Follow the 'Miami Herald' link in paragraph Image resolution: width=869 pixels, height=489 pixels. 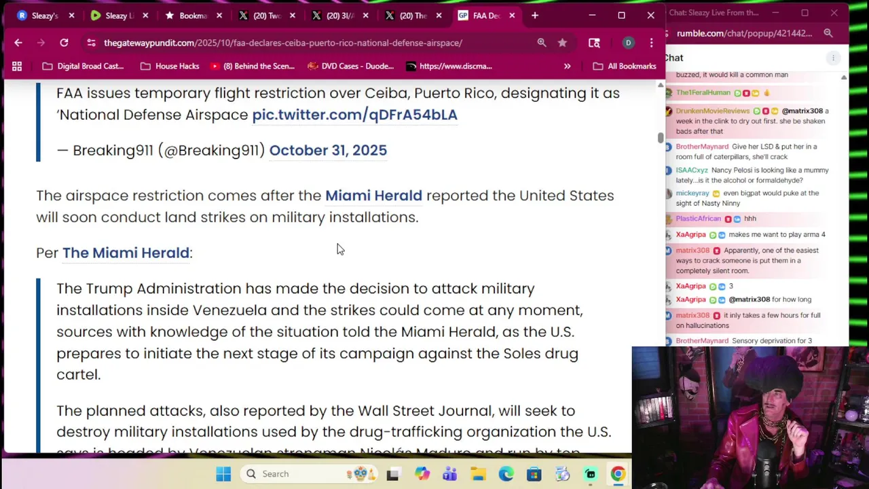pyautogui.click(x=373, y=196)
